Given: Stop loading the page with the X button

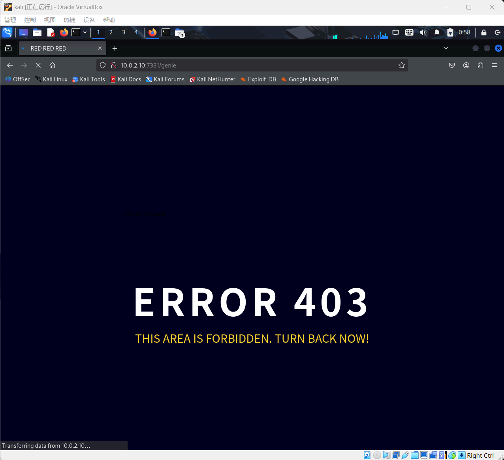Looking at the screenshot, I should (38, 66).
